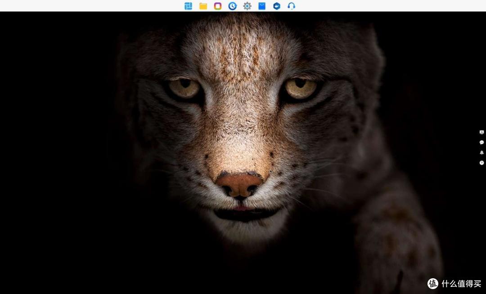This screenshot has height=294, width=486.
Task: Open the gear settings icon
Action: 247,6
